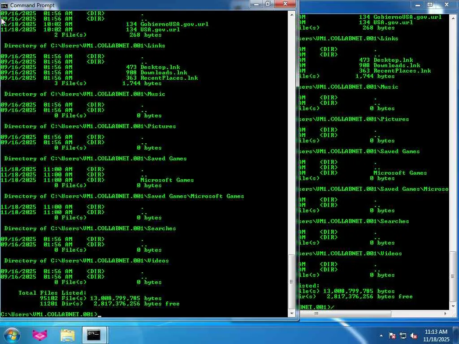Click the '11201 Dir(s)' bytes free line
Screen dimensions: 459x344
pyautogui.click(x=110, y=304)
